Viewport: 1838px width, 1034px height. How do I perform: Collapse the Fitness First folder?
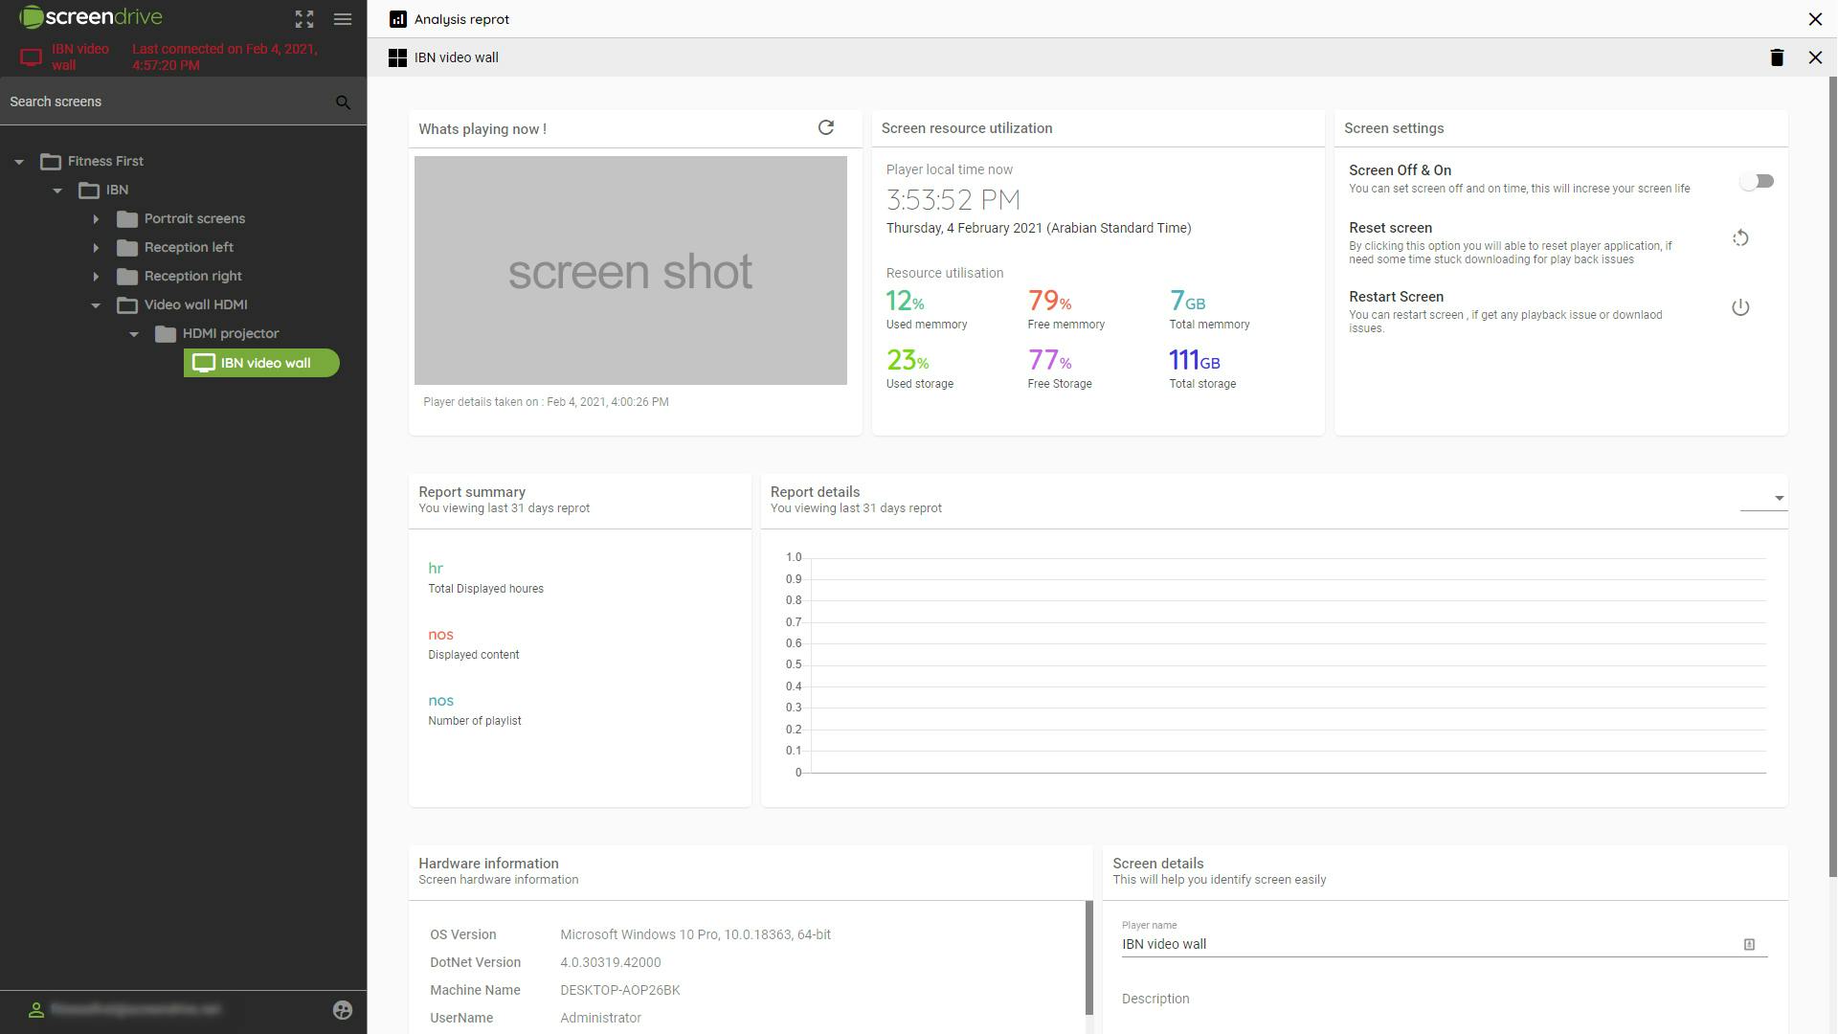tap(19, 162)
